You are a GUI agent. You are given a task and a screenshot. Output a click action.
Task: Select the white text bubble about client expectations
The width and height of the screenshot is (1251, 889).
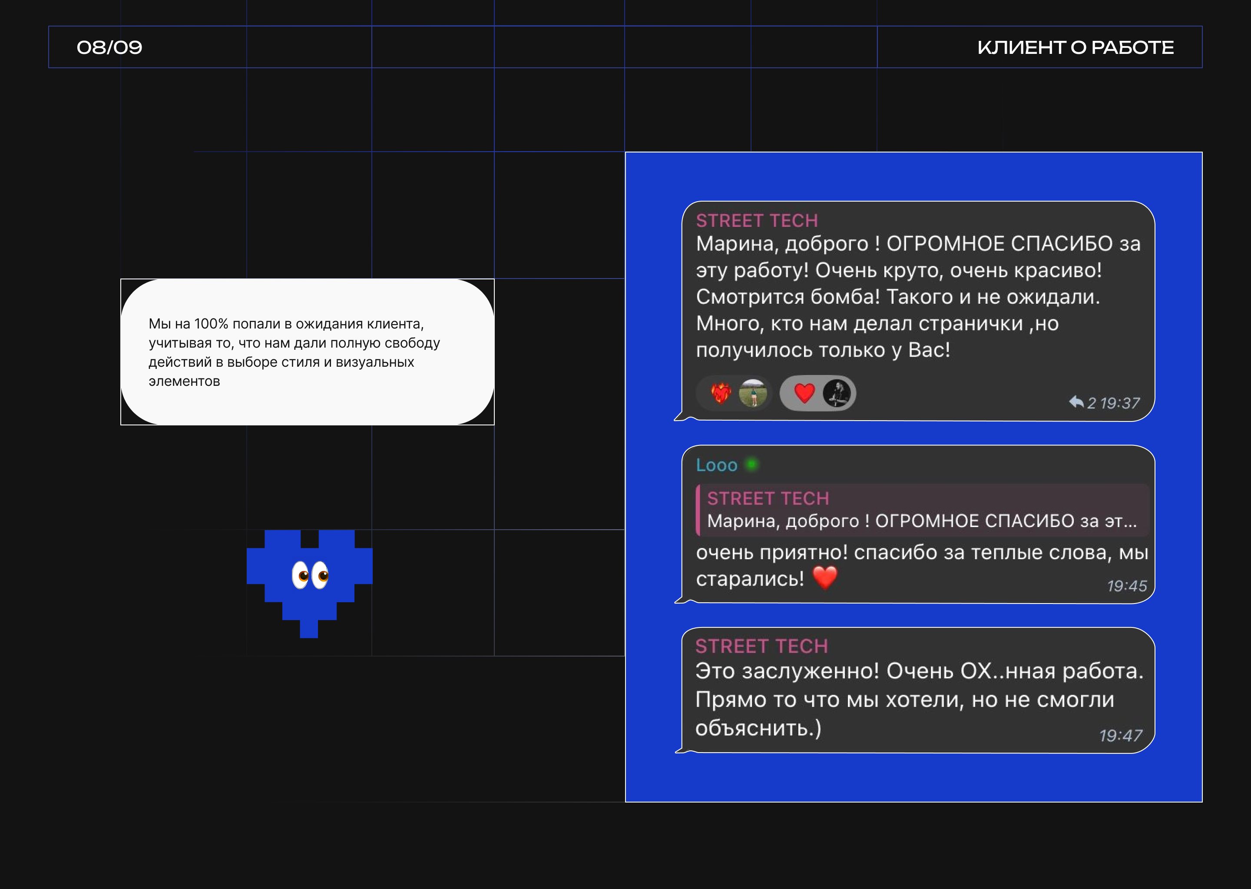307,352
